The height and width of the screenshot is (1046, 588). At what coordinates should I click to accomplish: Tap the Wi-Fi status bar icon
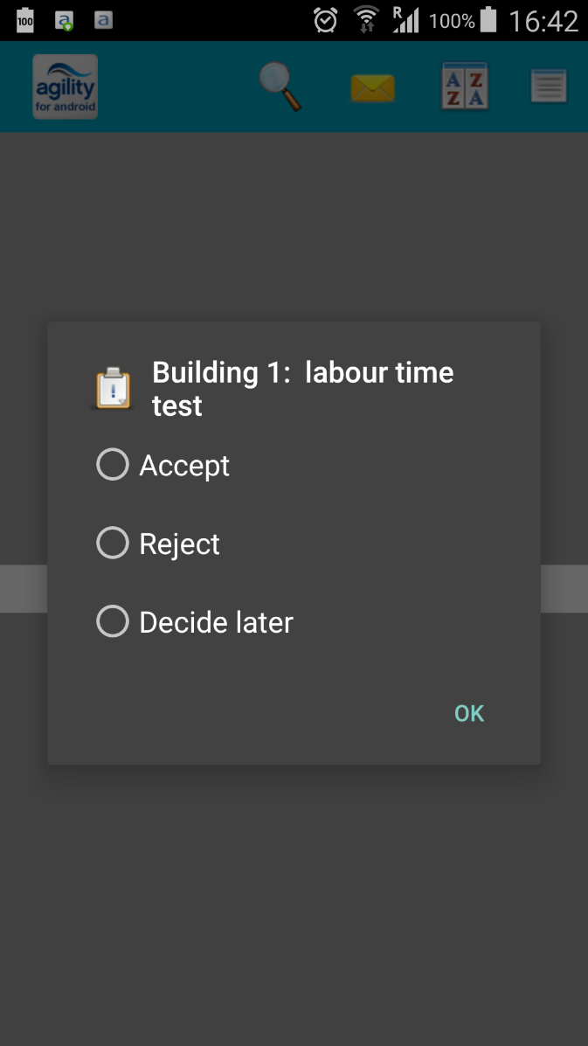click(x=366, y=20)
